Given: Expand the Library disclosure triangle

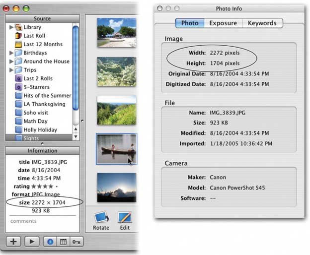Looking at the screenshot, I should click(11, 27).
